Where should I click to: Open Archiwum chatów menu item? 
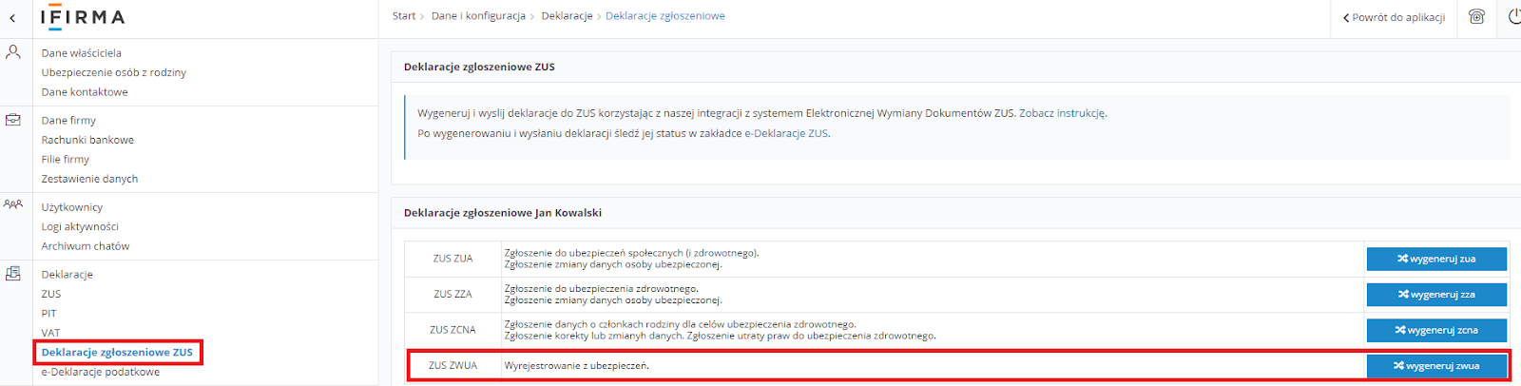[x=86, y=246]
